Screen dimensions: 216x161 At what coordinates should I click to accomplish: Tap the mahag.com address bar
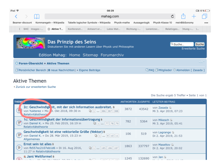point(109,16)
